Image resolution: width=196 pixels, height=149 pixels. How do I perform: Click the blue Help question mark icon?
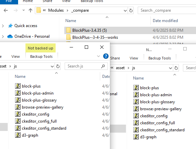pos(106,56)
